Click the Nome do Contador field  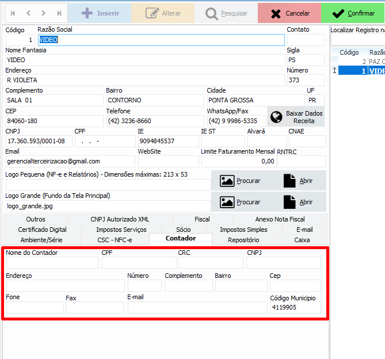(52, 263)
